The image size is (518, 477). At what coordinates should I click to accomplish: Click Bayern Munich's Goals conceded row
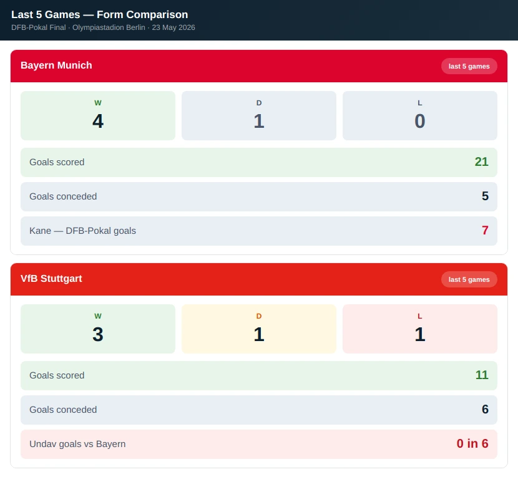pos(259,196)
